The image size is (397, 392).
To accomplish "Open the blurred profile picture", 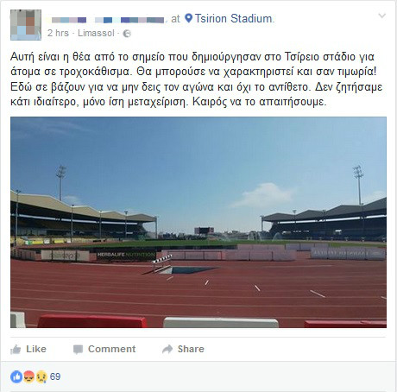I will [x=26, y=25].
